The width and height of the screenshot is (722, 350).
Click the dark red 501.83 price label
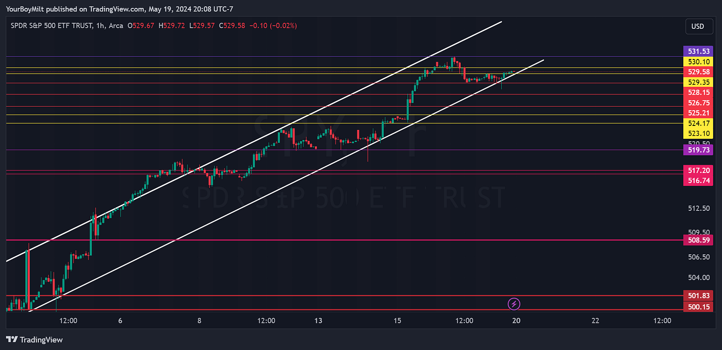[x=698, y=295]
